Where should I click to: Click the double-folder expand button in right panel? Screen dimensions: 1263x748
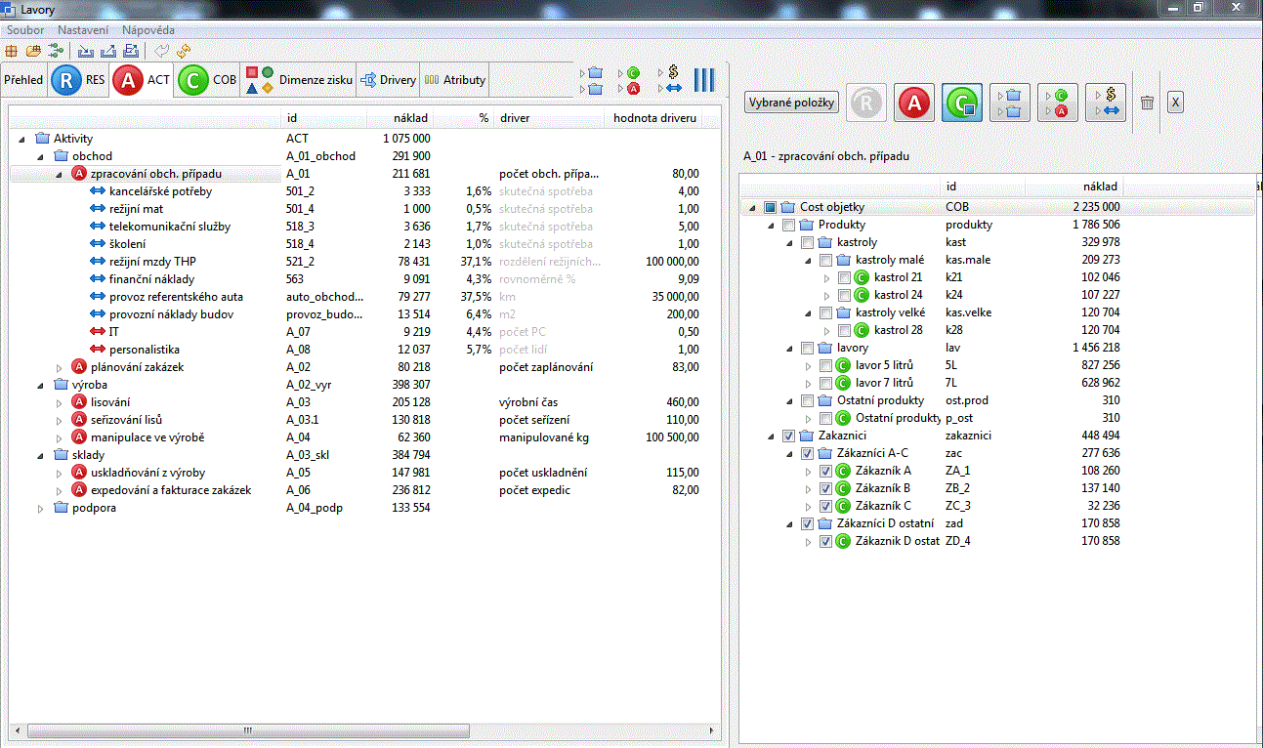1009,103
